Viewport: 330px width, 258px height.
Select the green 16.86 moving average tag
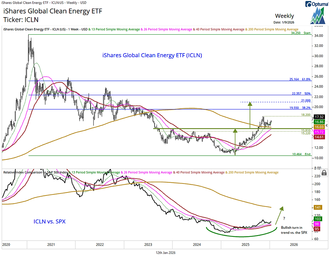pos(319,122)
